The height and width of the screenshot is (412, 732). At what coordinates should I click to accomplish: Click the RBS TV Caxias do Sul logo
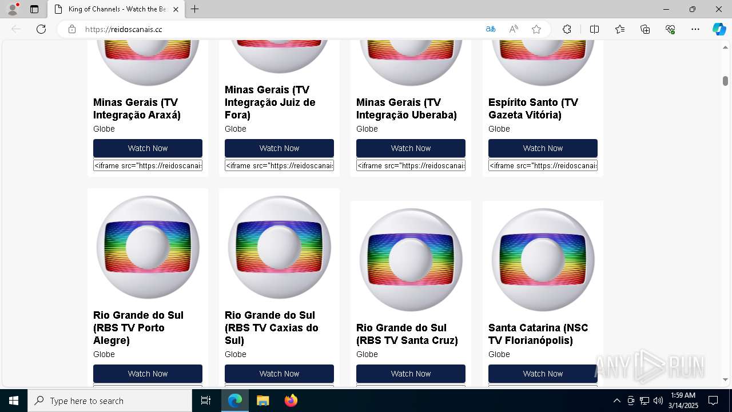point(279,247)
